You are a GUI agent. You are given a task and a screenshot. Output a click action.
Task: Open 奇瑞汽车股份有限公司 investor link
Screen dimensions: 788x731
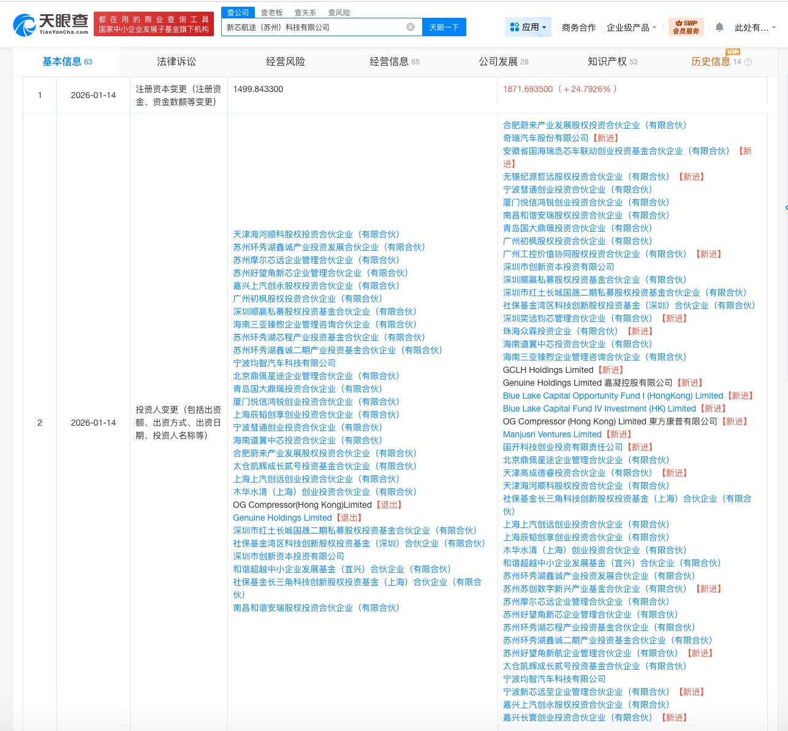(x=545, y=138)
